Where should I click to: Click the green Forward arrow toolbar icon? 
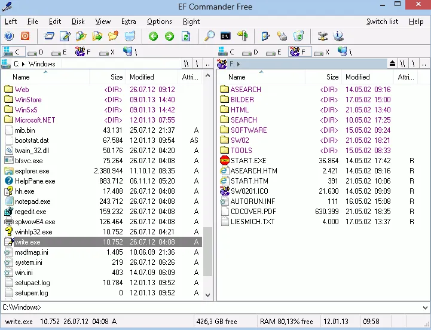pyautogui.click(x=169, y=36)
